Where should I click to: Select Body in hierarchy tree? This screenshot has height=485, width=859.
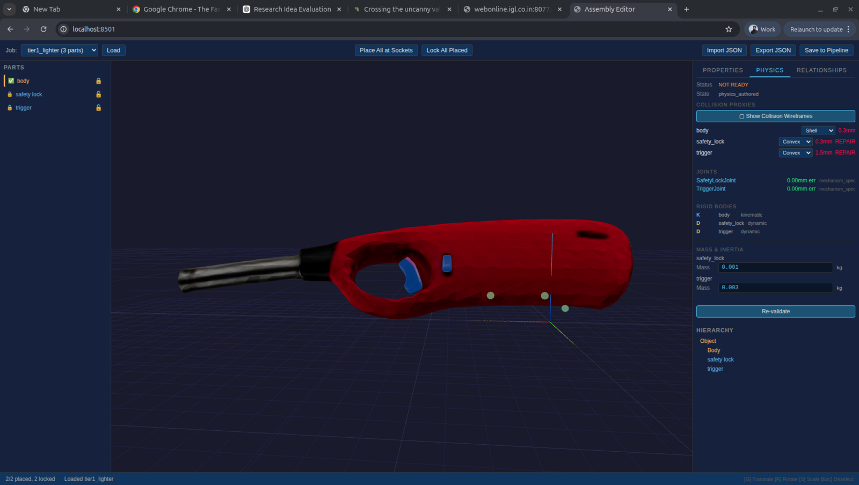click(x=714, y=350)
